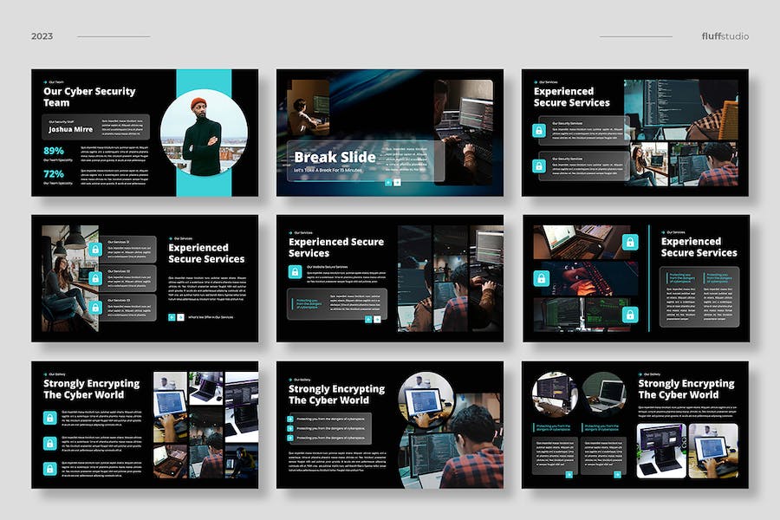
Task: Click the 72% statistic on team slide
Action: point(54,173)
